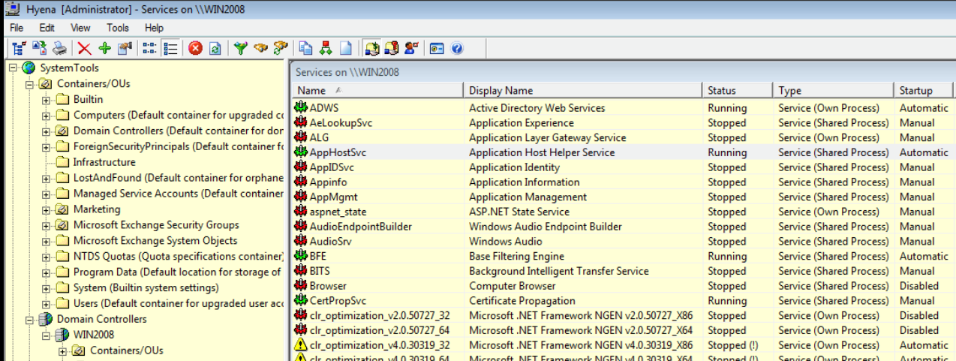Image resolution: width=956 pixels, height=361 pixels.
Task: Open the File menu
Action: [x=17, y=28]
